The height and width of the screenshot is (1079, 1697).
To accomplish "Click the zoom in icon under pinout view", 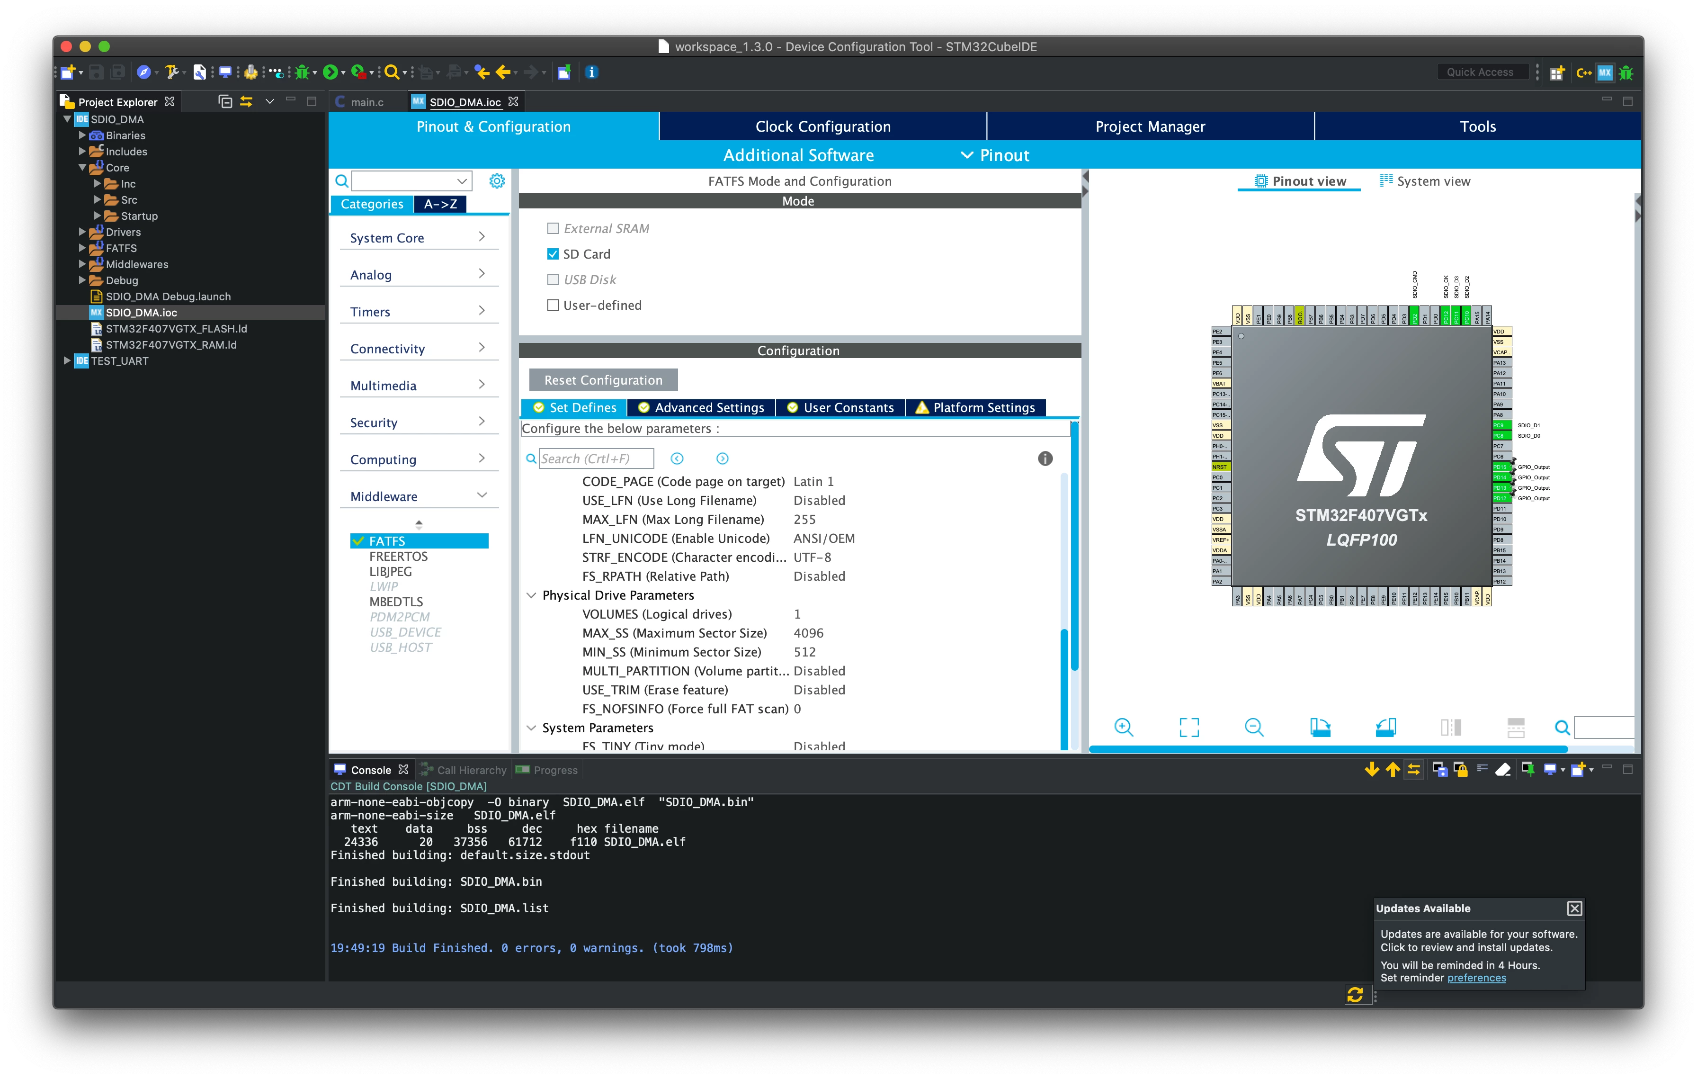I will (1124, 728).
